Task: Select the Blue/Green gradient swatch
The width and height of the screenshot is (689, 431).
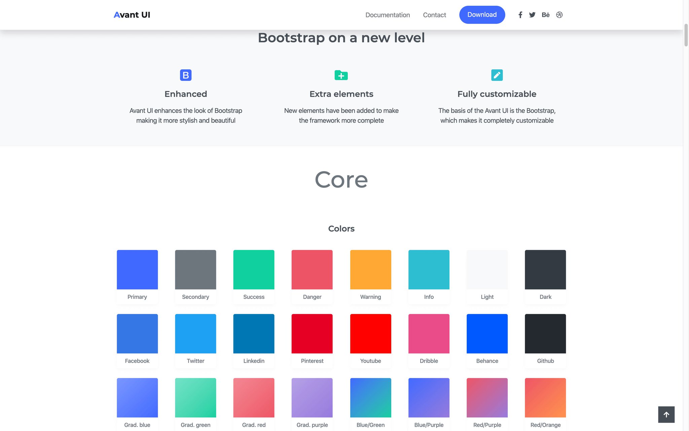Action: coord(370,398)
